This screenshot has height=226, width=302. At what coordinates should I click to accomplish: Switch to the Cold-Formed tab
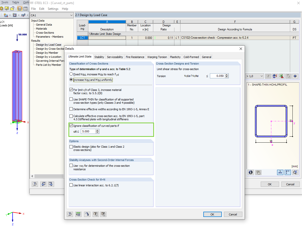click(x=191, y=57)
